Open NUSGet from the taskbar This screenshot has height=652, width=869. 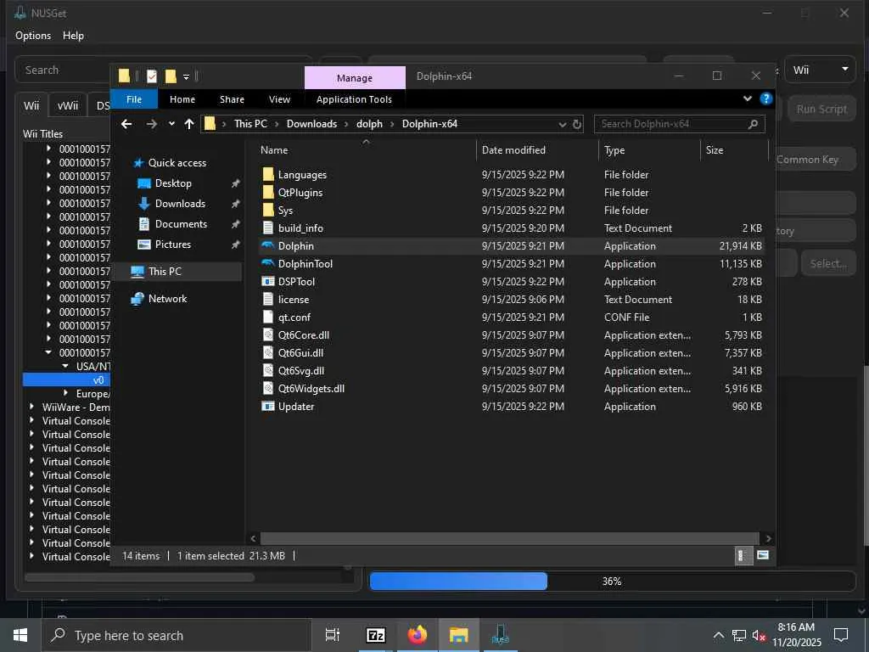click(x=500, y=635)
